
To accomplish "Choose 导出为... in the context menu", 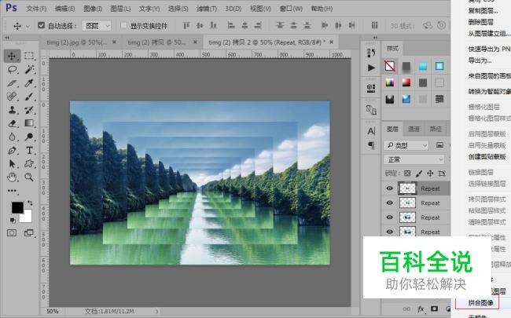I will [480, 60].
